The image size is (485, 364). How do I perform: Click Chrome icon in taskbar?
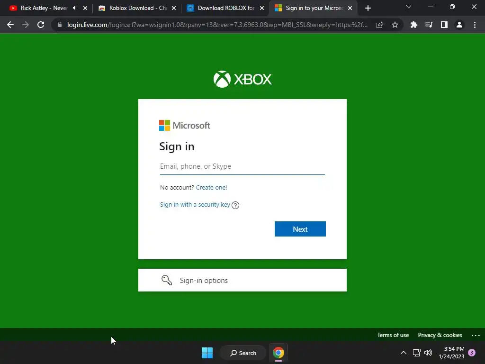[x=278, y=353]
